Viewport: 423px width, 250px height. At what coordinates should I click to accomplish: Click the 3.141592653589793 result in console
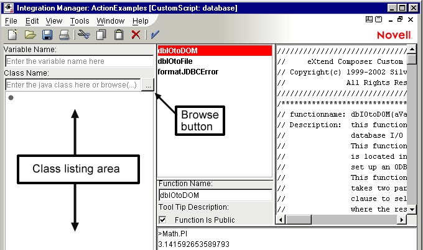click(193, 244)
